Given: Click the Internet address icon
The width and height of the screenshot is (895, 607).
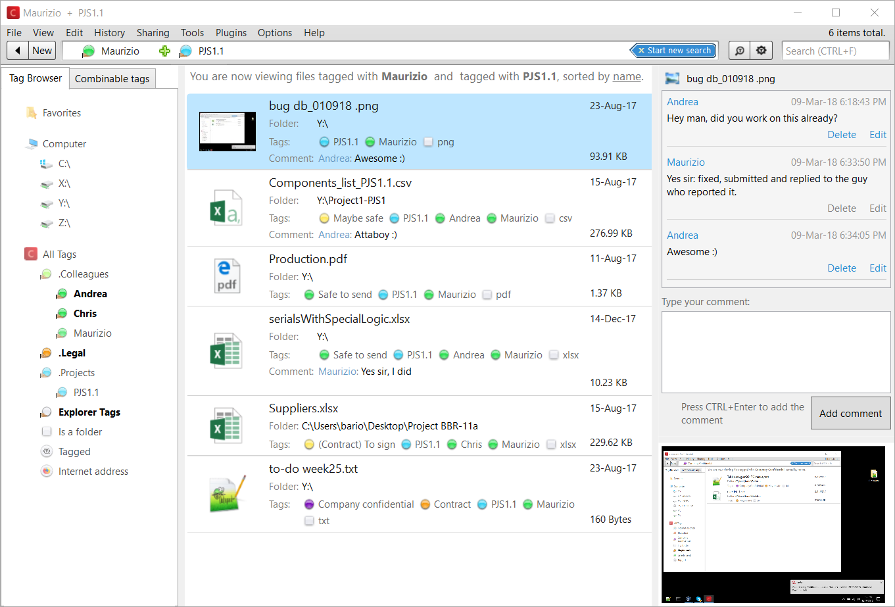Looking at the screenshot, I should coord(46,472).
